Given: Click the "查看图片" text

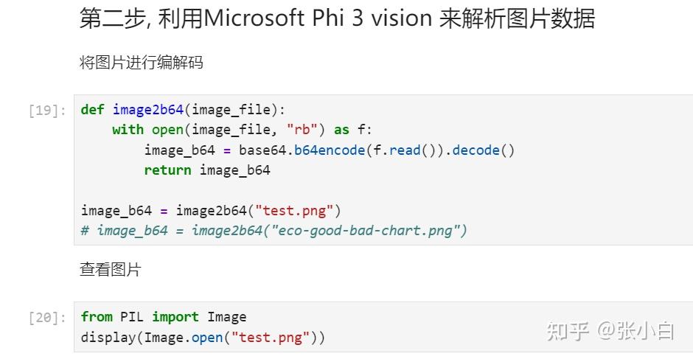Looking at the screenshot, I should coord(110,270).
